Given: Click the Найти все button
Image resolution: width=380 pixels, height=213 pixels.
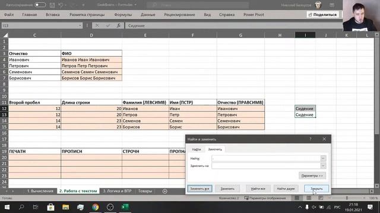Looking at the screenshot, I should tap(258, 189).
